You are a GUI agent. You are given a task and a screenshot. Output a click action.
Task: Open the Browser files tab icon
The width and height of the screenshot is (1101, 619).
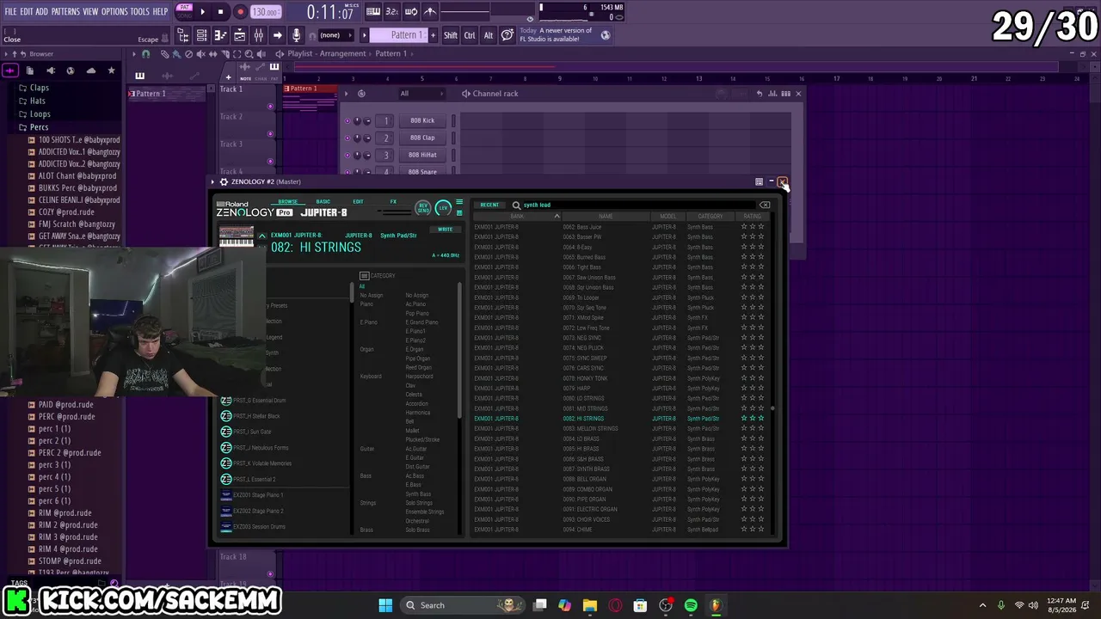coord(30,70)
